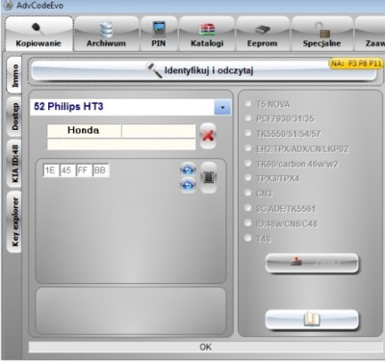Viewport: 385px width, 363px height.
Task: Click the 45 hex byte field
Action: click(x=67, y=170)
